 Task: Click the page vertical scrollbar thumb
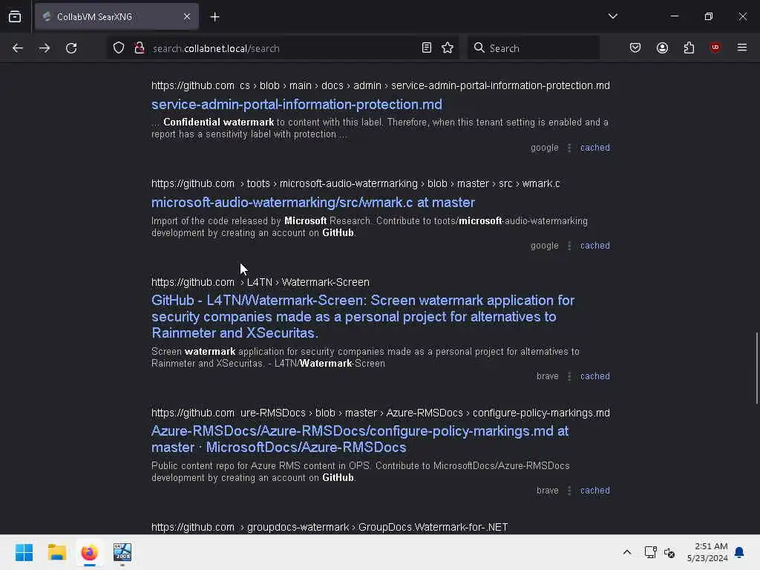click(756, 367)
